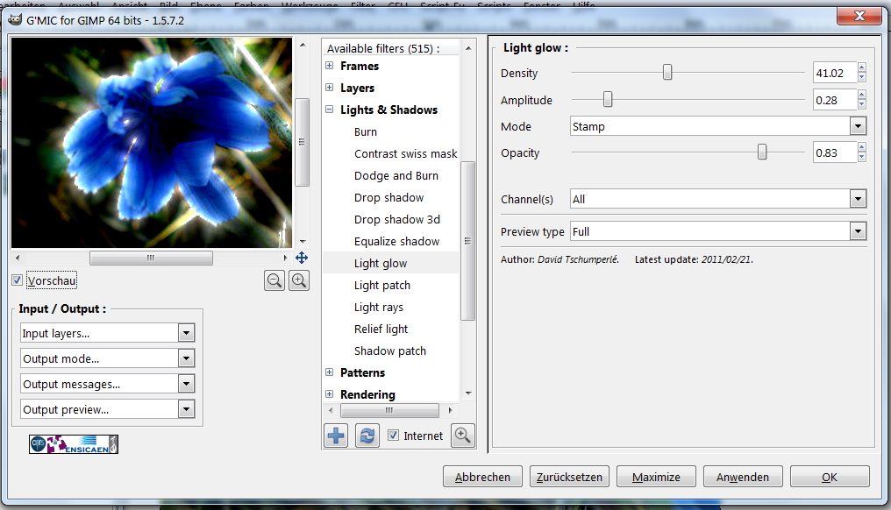891x510 pixels.
Task: Click the preview scroll-right arrow
Action: 285,258
